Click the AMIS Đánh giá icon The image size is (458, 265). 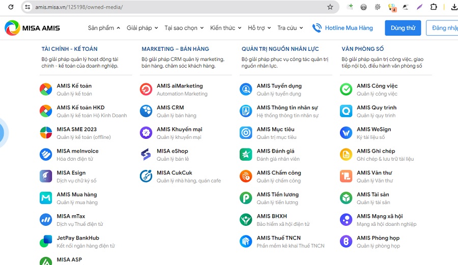pyautogui.click(x=246, y=155)
